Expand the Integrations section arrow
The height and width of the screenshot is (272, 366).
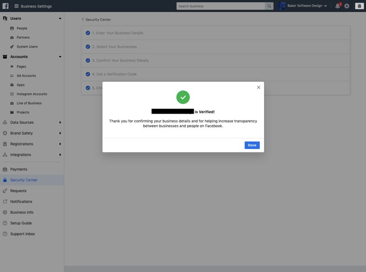(60, 155)
